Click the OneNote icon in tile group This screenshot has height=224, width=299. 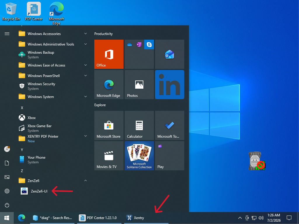tap(139, 45)
